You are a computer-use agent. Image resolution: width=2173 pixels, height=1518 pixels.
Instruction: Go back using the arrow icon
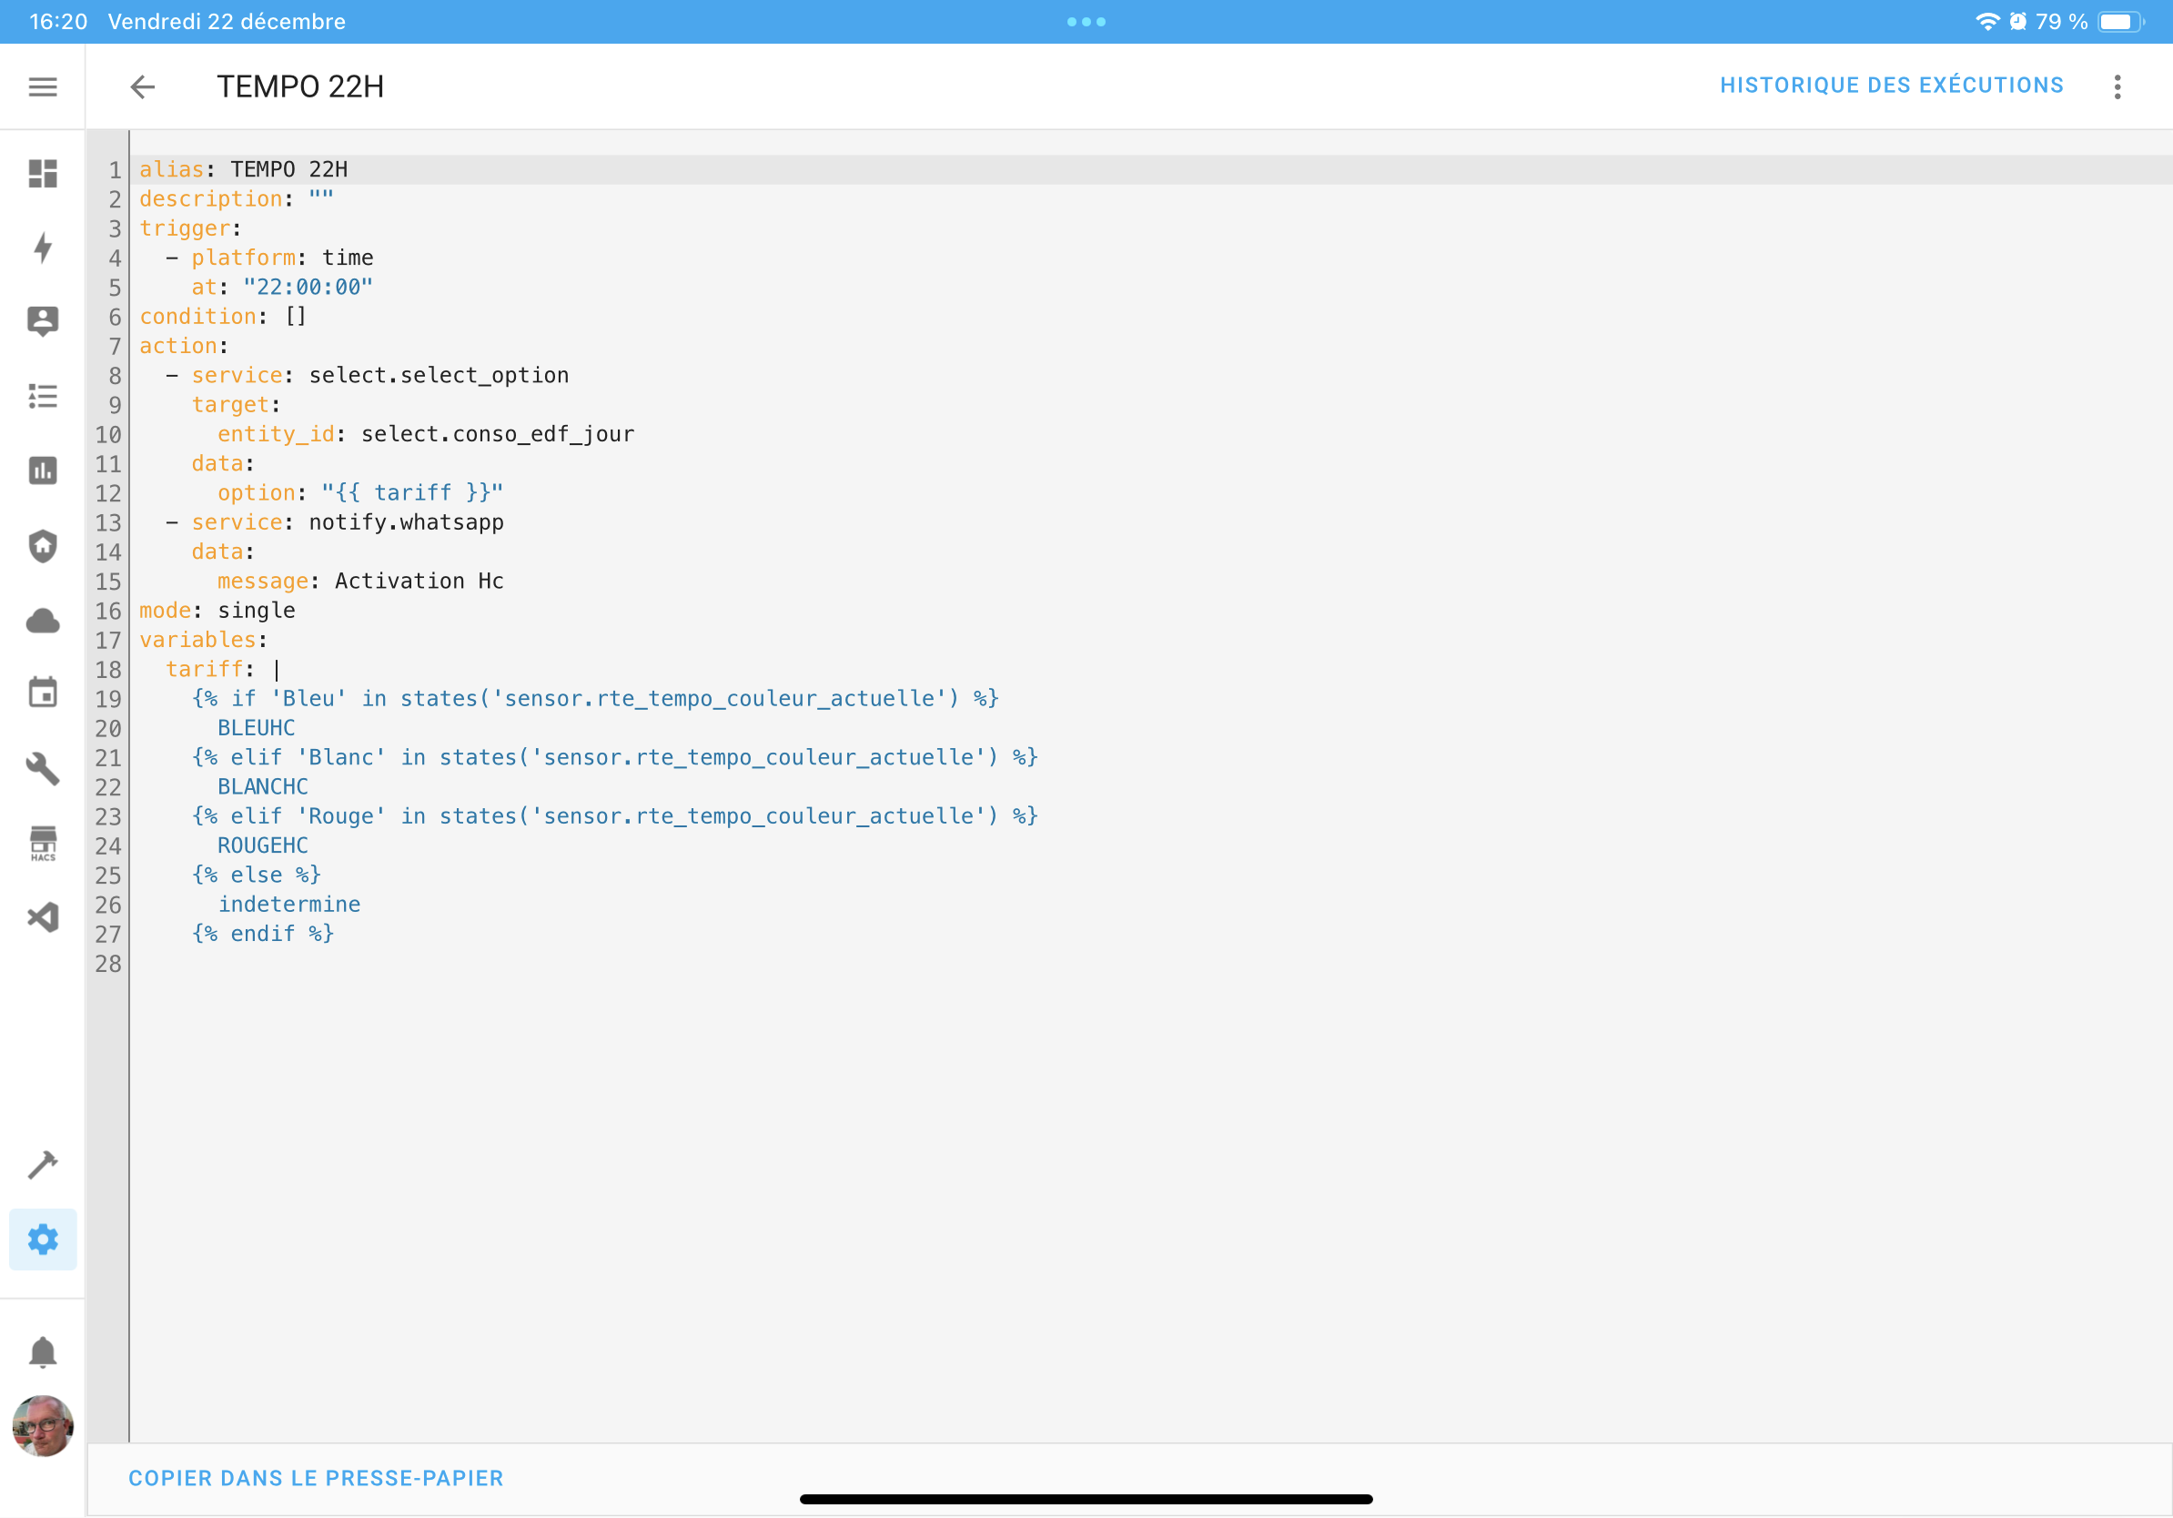point(142,87)
